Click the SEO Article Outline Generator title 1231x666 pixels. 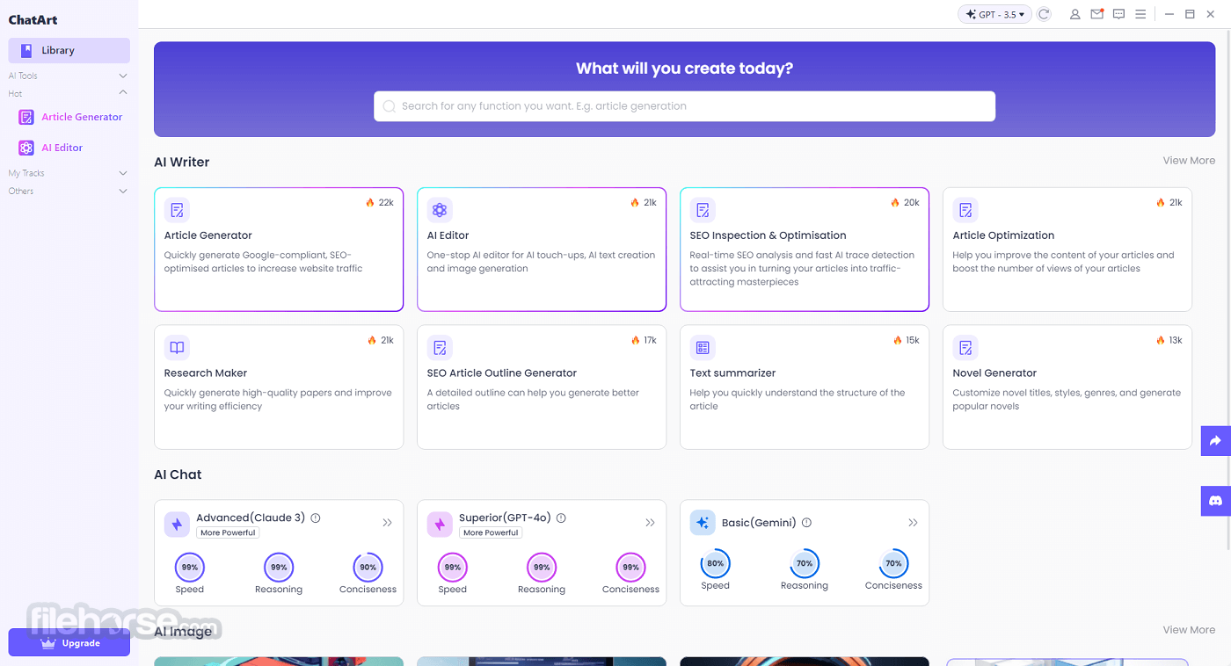(x=502, y=373)
